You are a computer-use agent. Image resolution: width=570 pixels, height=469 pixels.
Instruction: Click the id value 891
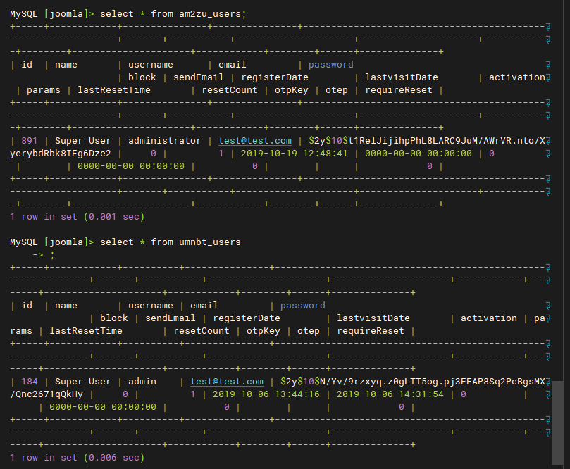pyautogui.click(x=30, y=141)
